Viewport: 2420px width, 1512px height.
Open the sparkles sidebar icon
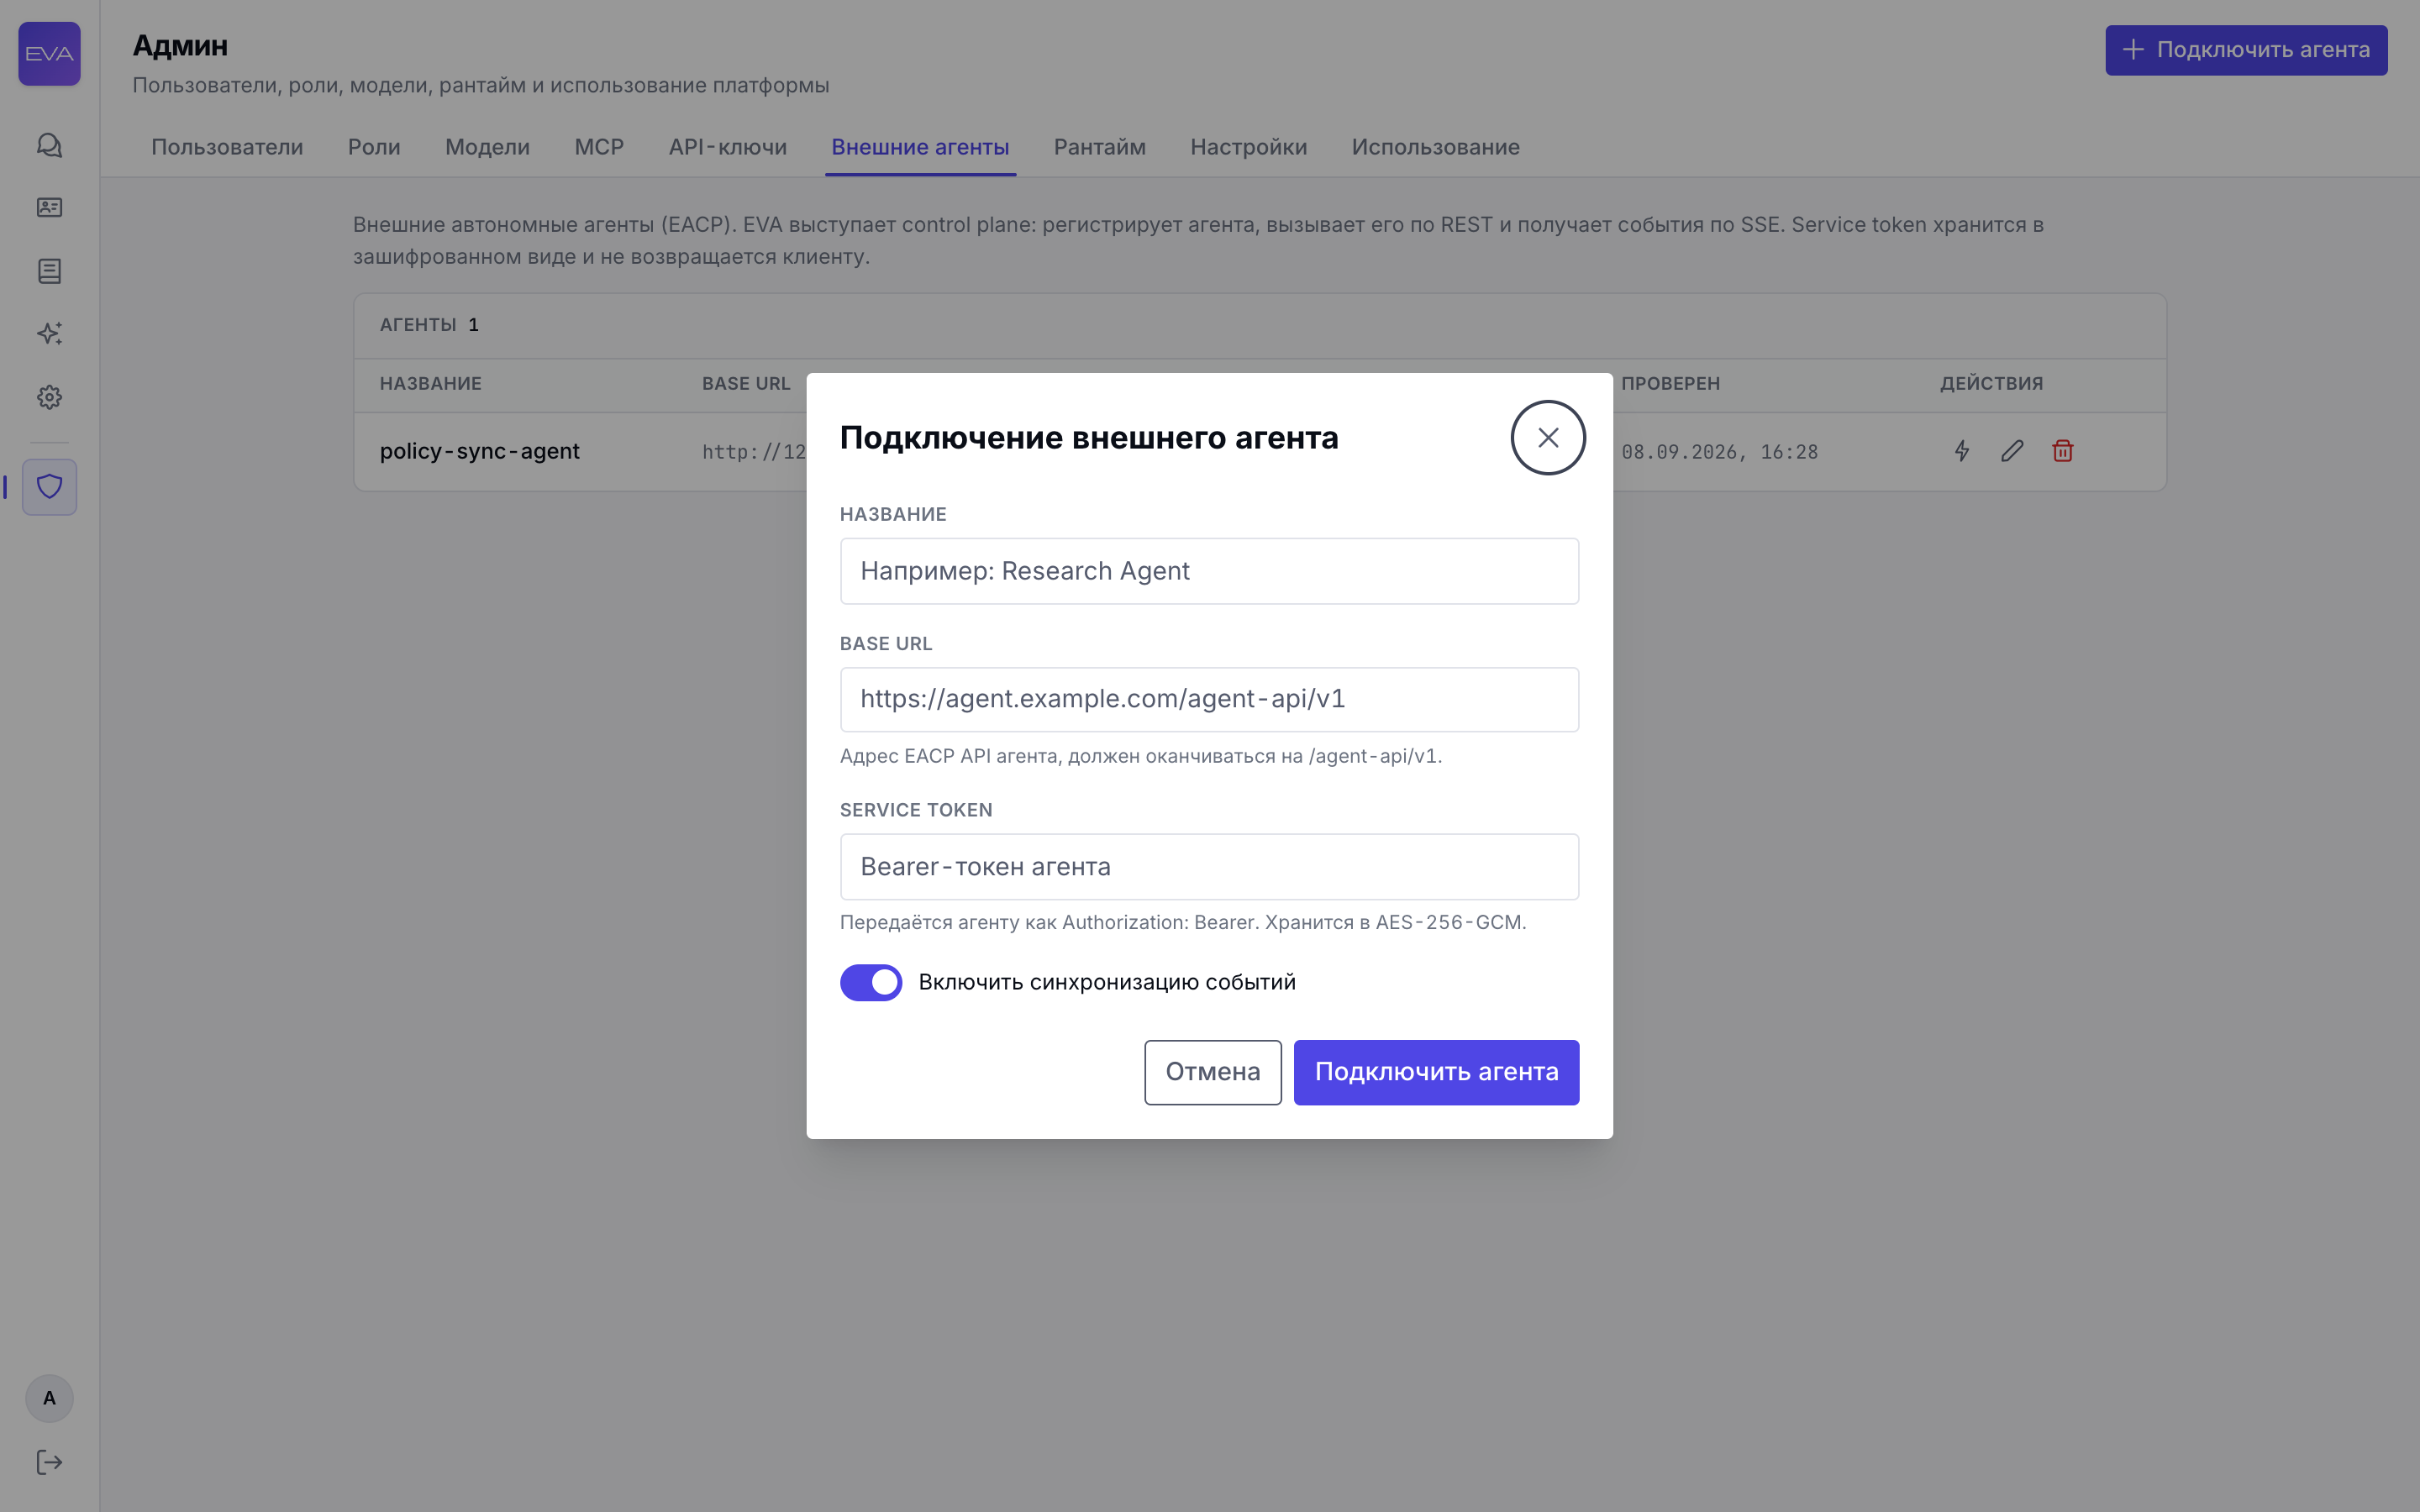(49, 334)
